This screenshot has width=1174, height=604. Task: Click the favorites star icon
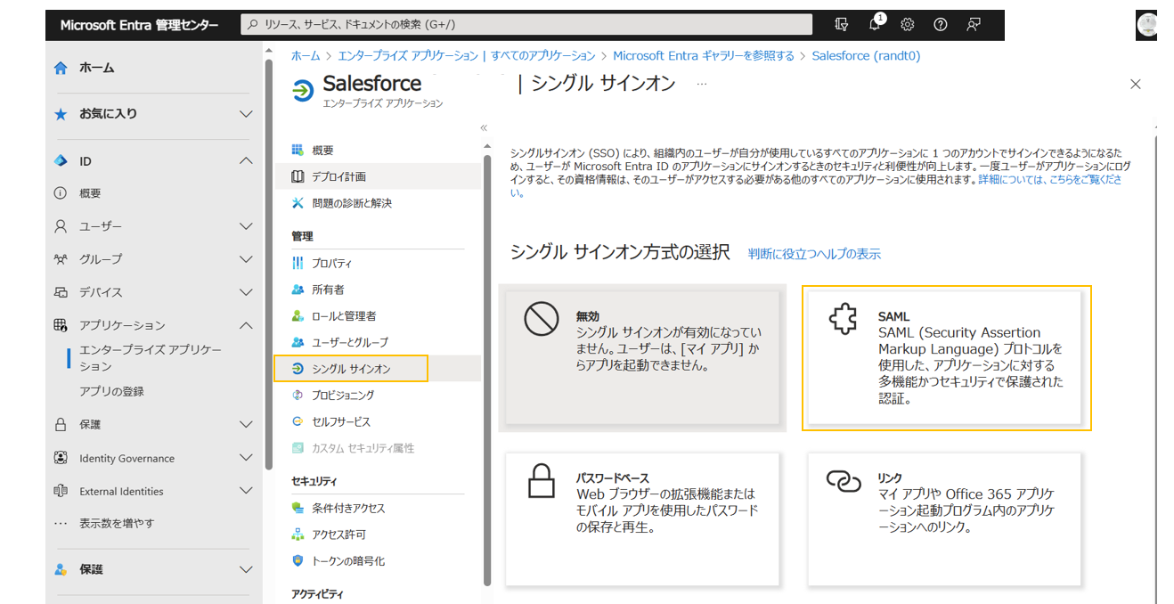(61, 114)
